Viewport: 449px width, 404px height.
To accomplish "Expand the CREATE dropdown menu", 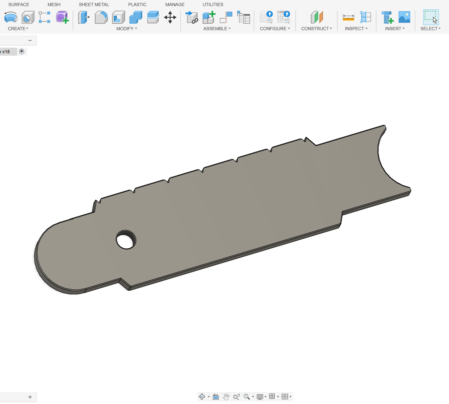I will [x=18, y=29].
